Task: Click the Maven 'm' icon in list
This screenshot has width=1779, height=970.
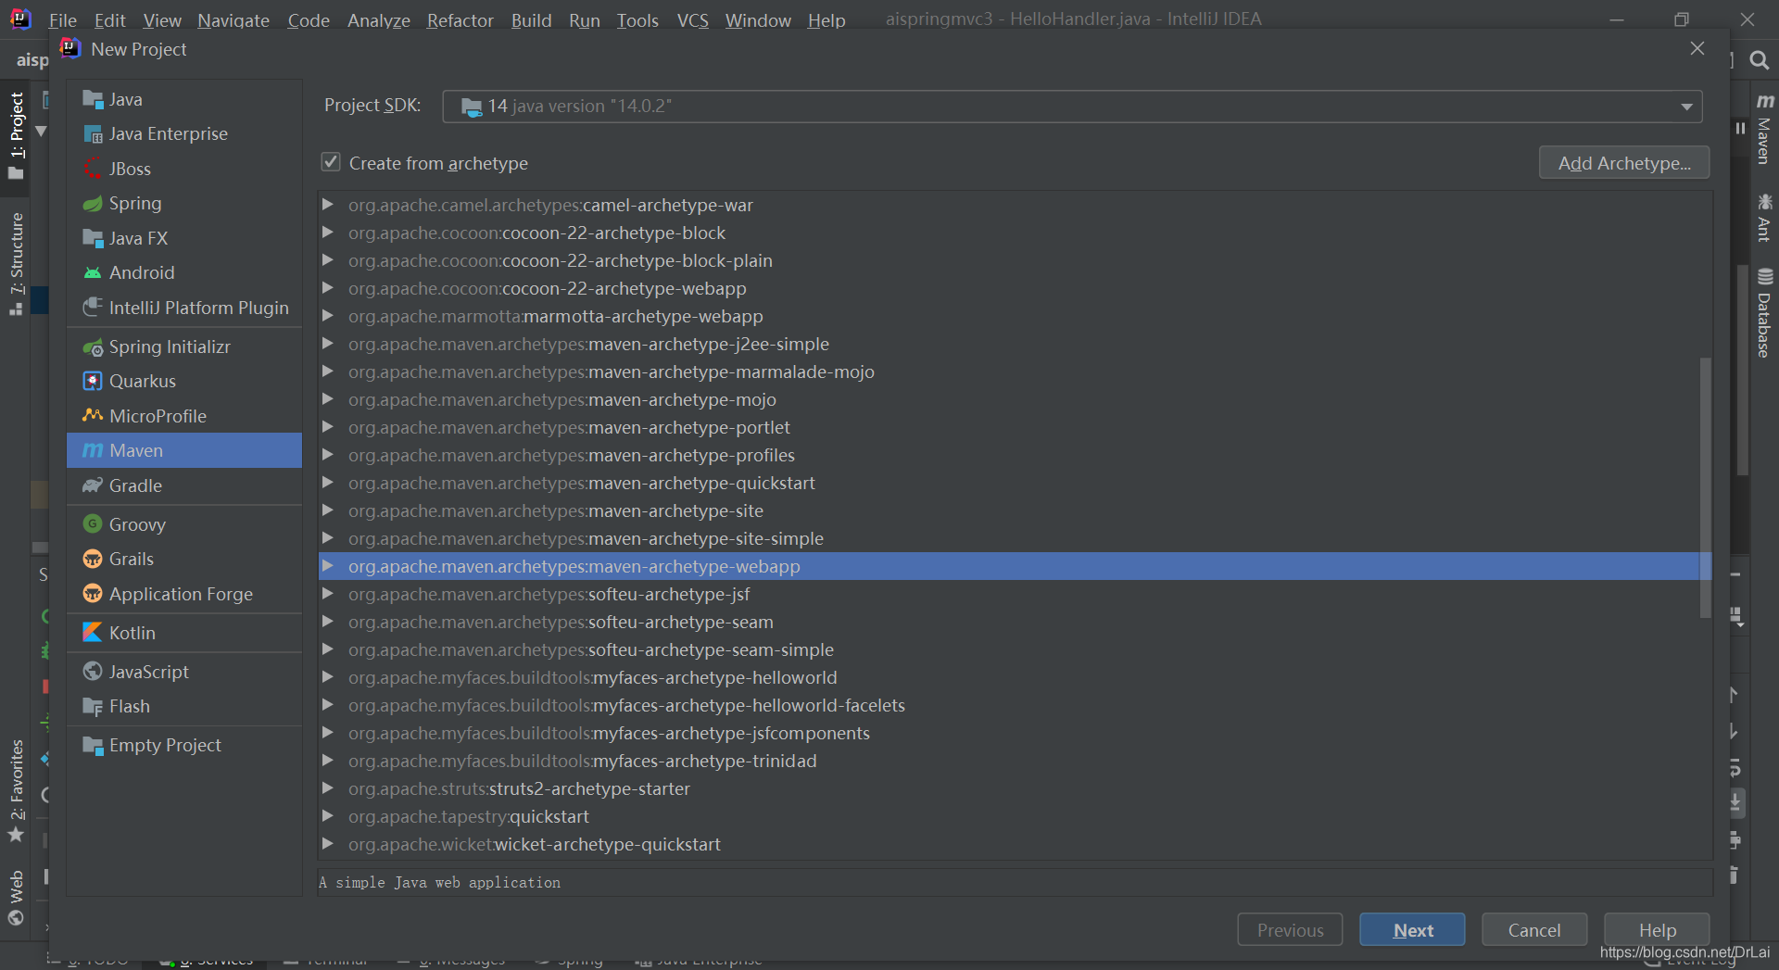Action: pos(93,451)
